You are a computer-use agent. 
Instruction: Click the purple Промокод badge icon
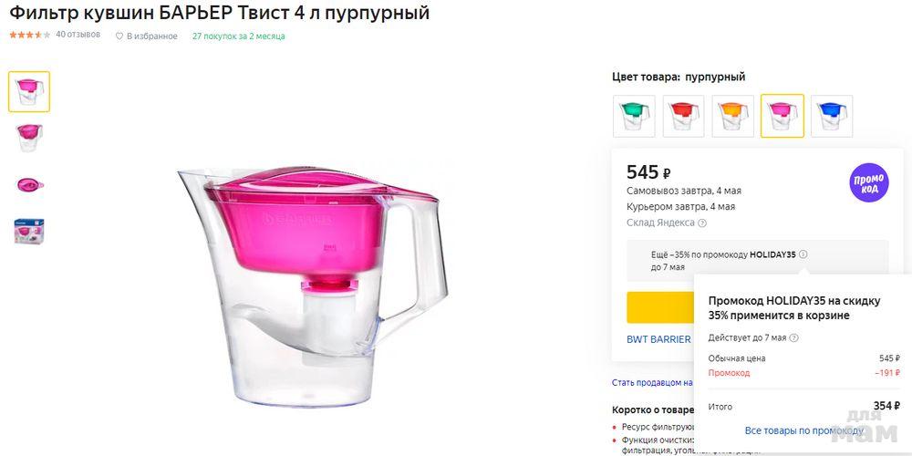coord(868,182)
